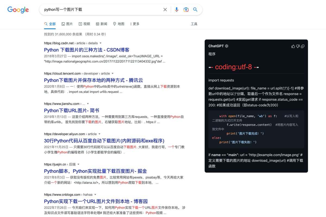Click the 2018年3月27日 snippet under CSDN result
Screen dimensions: 326x217
click(x=105, y=59)
